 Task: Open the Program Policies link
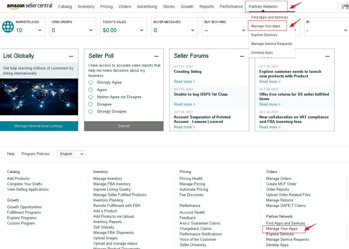(36, 154)
